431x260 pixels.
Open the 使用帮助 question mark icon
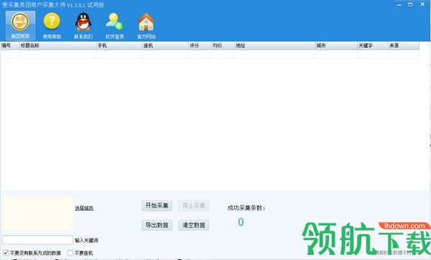(52, 26)
